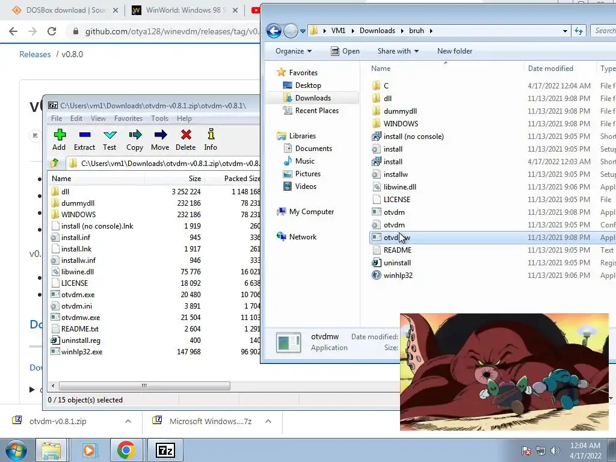Select Recent Places in navigation pane
The image size is (616, 462).
pos(316,111)
